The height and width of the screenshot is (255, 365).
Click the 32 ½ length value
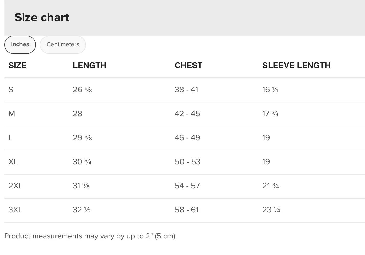(x=82, y=210)
